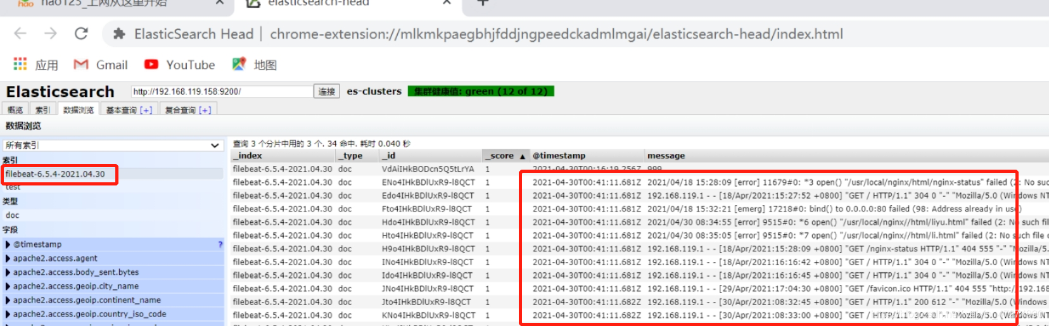Screen dimensions: 1049x326
Task: Open the 所有索引 index dropdown
Action: (113, 145)
